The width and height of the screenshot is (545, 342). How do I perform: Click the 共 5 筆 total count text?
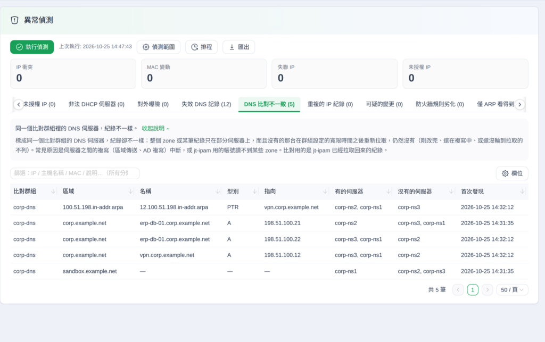(x=437, y=289)
